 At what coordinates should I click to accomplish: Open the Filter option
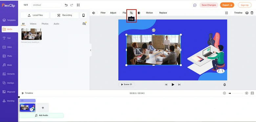[x=103, y=13]
